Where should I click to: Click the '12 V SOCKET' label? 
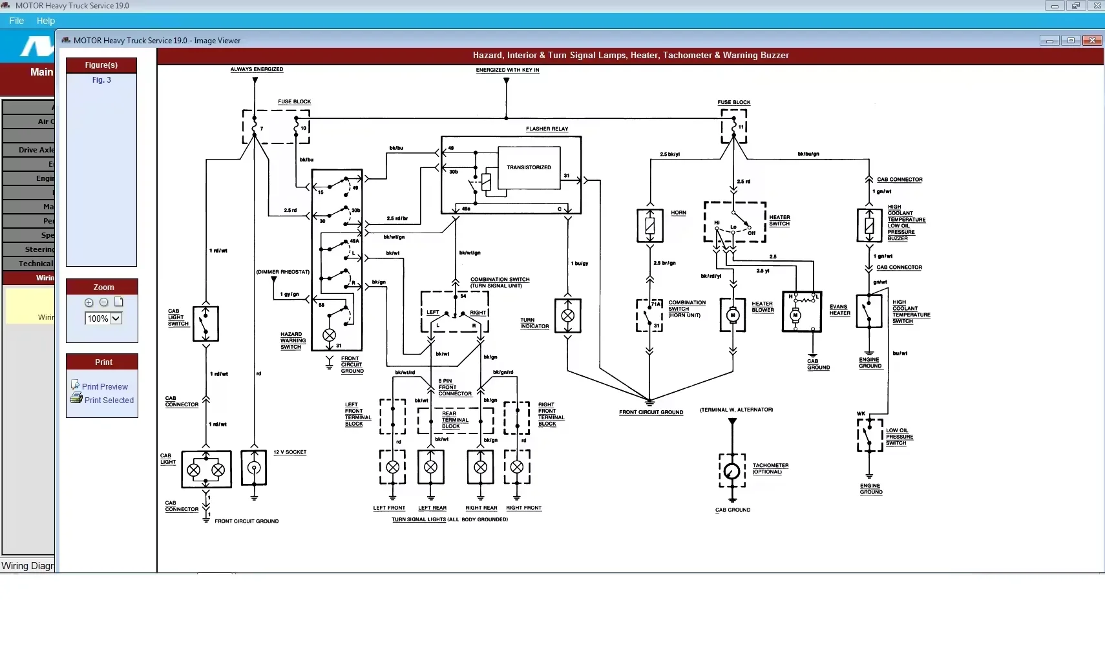[x=290, y=452]
